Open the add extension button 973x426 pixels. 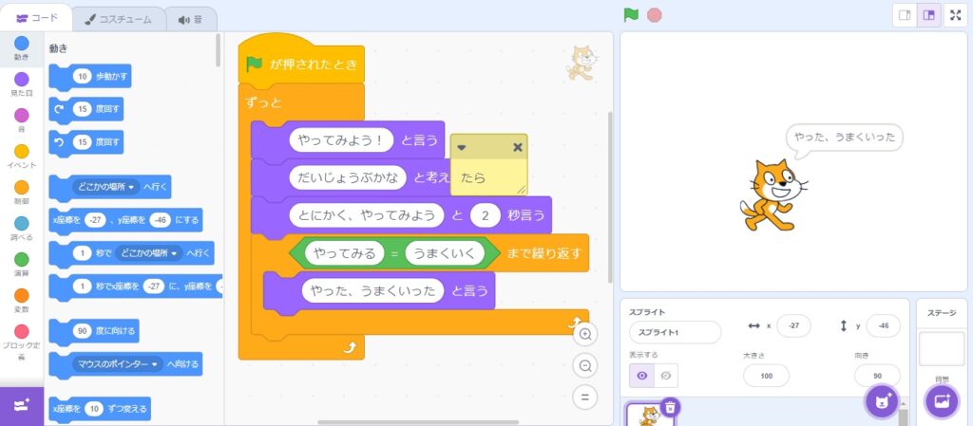coord(21,405)
